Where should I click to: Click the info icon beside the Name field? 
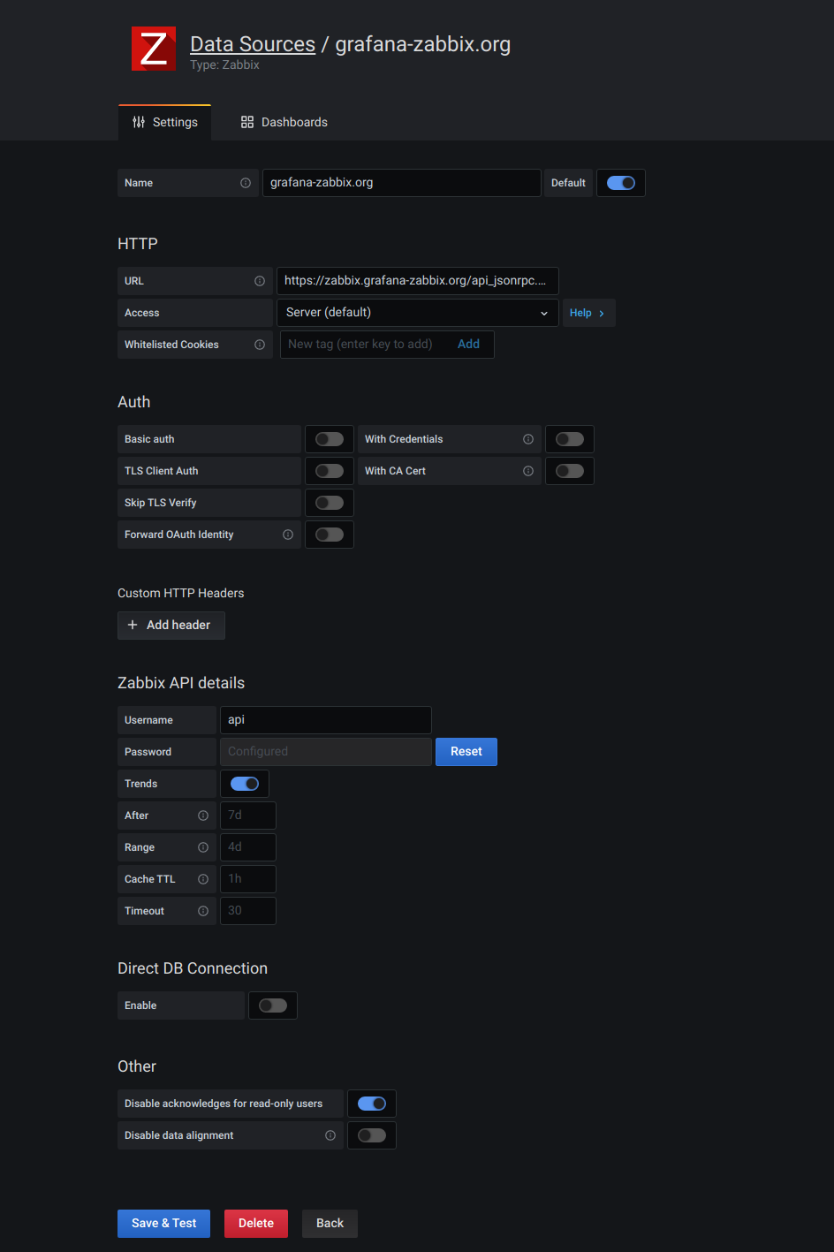click(245, 182)
